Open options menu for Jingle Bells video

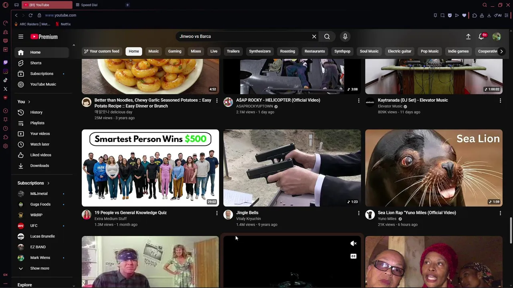[359, 213]
